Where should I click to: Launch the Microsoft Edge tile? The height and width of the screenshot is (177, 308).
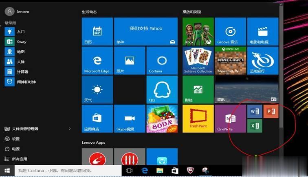[97, 60]
